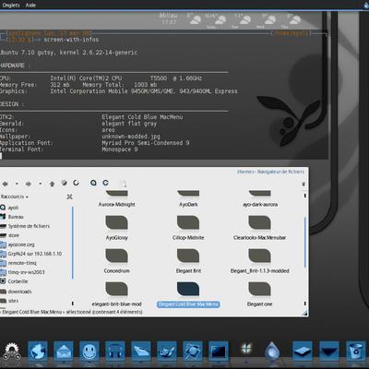Click the search magnifier toolbar icon
Viewport: 369px width, 369px height.
(123, 184)
